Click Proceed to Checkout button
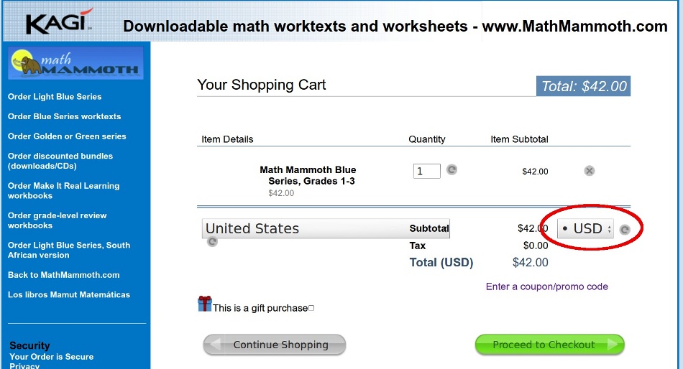Viewport: 683px width, 369px height. [x=550, y=345]
